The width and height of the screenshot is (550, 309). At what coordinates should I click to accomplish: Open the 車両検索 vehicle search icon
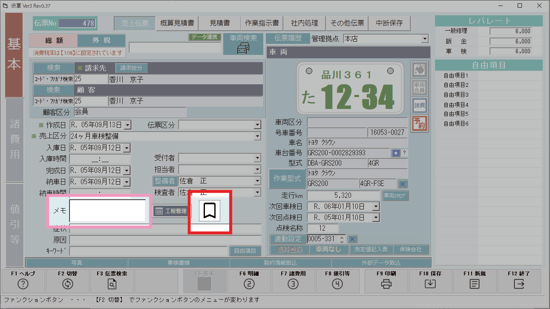tap(243, 43)
